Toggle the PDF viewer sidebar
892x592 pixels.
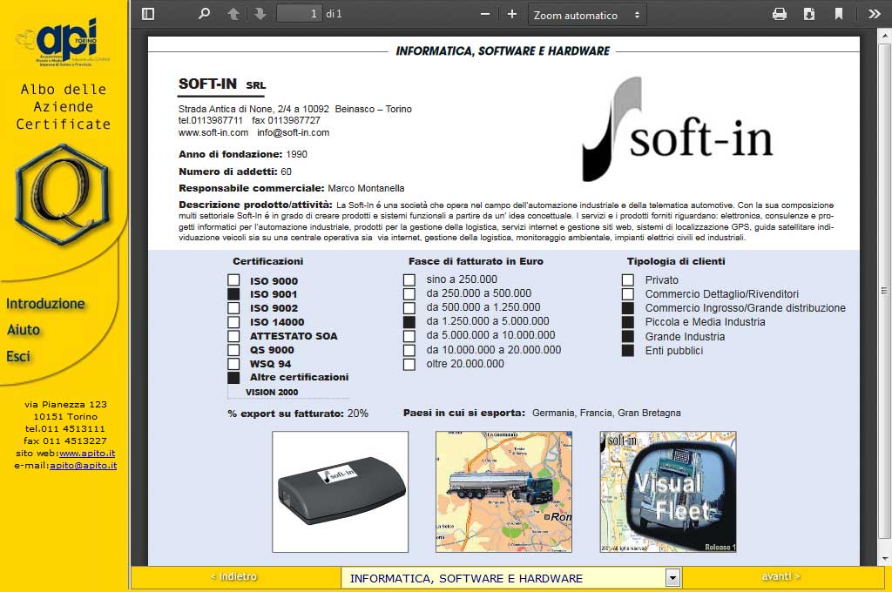coord(148,14)
